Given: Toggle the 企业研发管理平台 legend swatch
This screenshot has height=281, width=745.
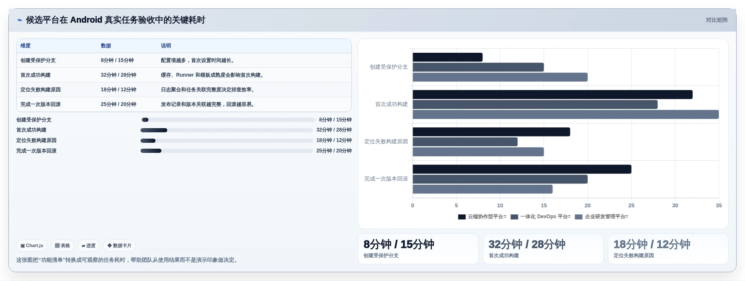Looking at the screenshot, I should pyautogui.click(x=579, y=217).
